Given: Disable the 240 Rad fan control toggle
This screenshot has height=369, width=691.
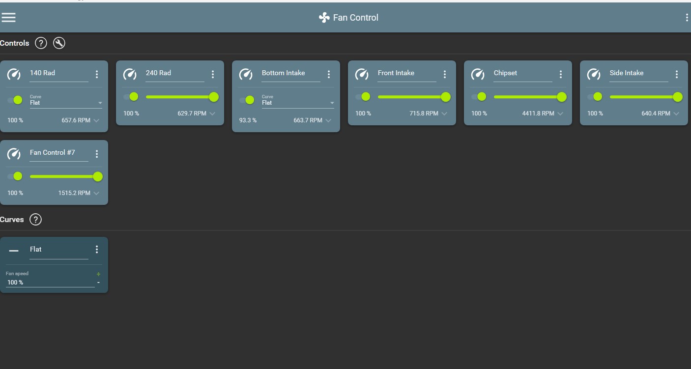Looking at the screenshot, I should 130,96.
